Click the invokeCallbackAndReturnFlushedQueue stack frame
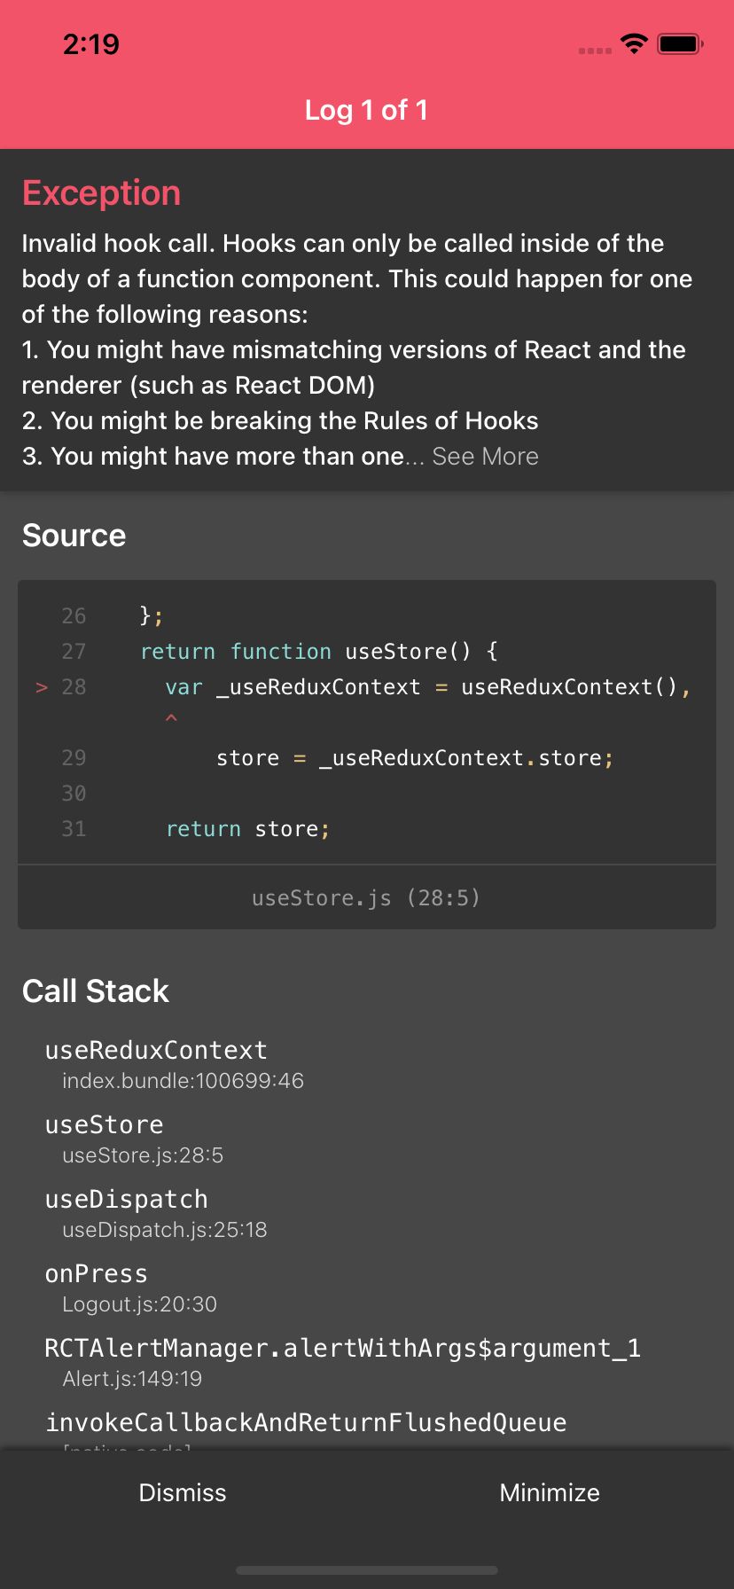This screenshot has height=1589, width=734. [306, 1424]
